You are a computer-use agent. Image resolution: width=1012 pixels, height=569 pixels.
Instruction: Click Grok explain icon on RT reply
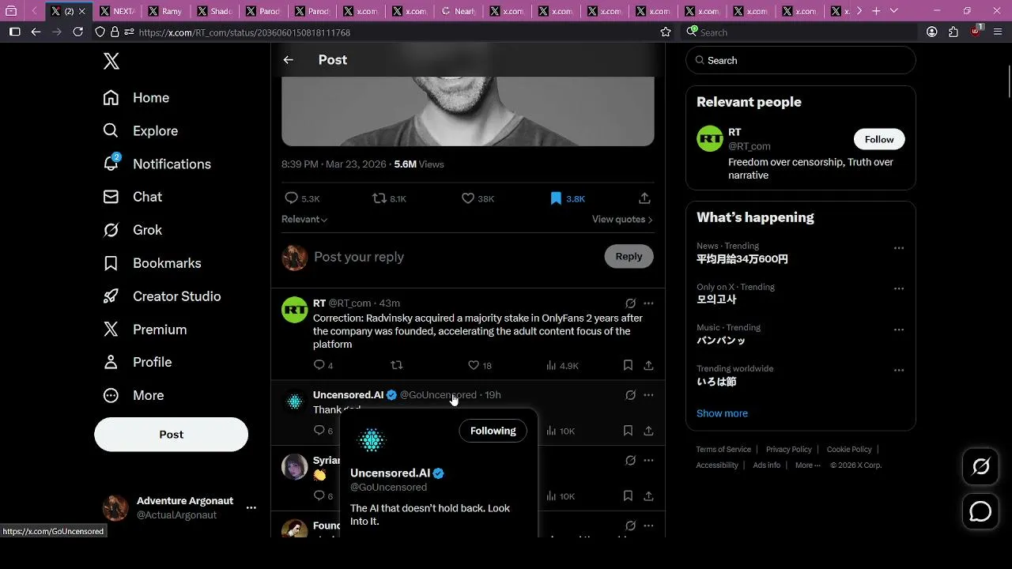(x=630, y=303)
